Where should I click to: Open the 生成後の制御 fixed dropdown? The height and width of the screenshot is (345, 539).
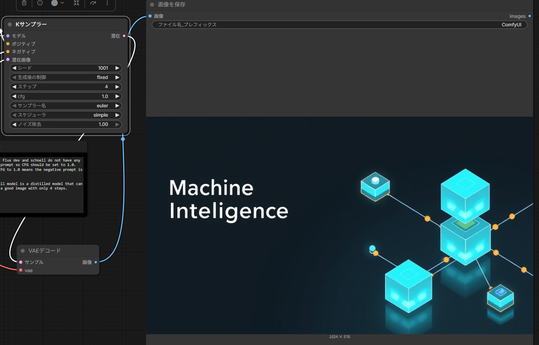pos(66,77)
